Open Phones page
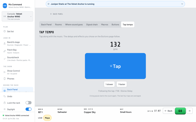This screenshot has width=196, height=122. pos(17,79)
